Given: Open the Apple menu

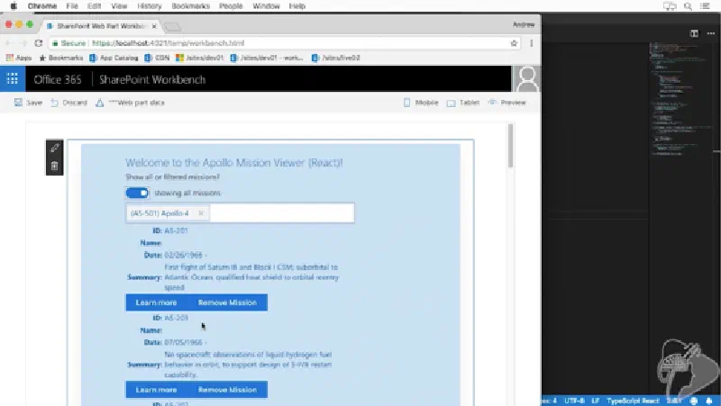Looking at the screenshot, I should (14, 6).
